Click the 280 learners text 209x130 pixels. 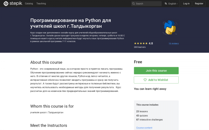point(140,47)
